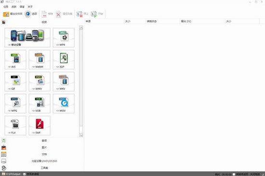
Task: Choose the -> GIF conversion tile
Action: [x=15, y=81]
